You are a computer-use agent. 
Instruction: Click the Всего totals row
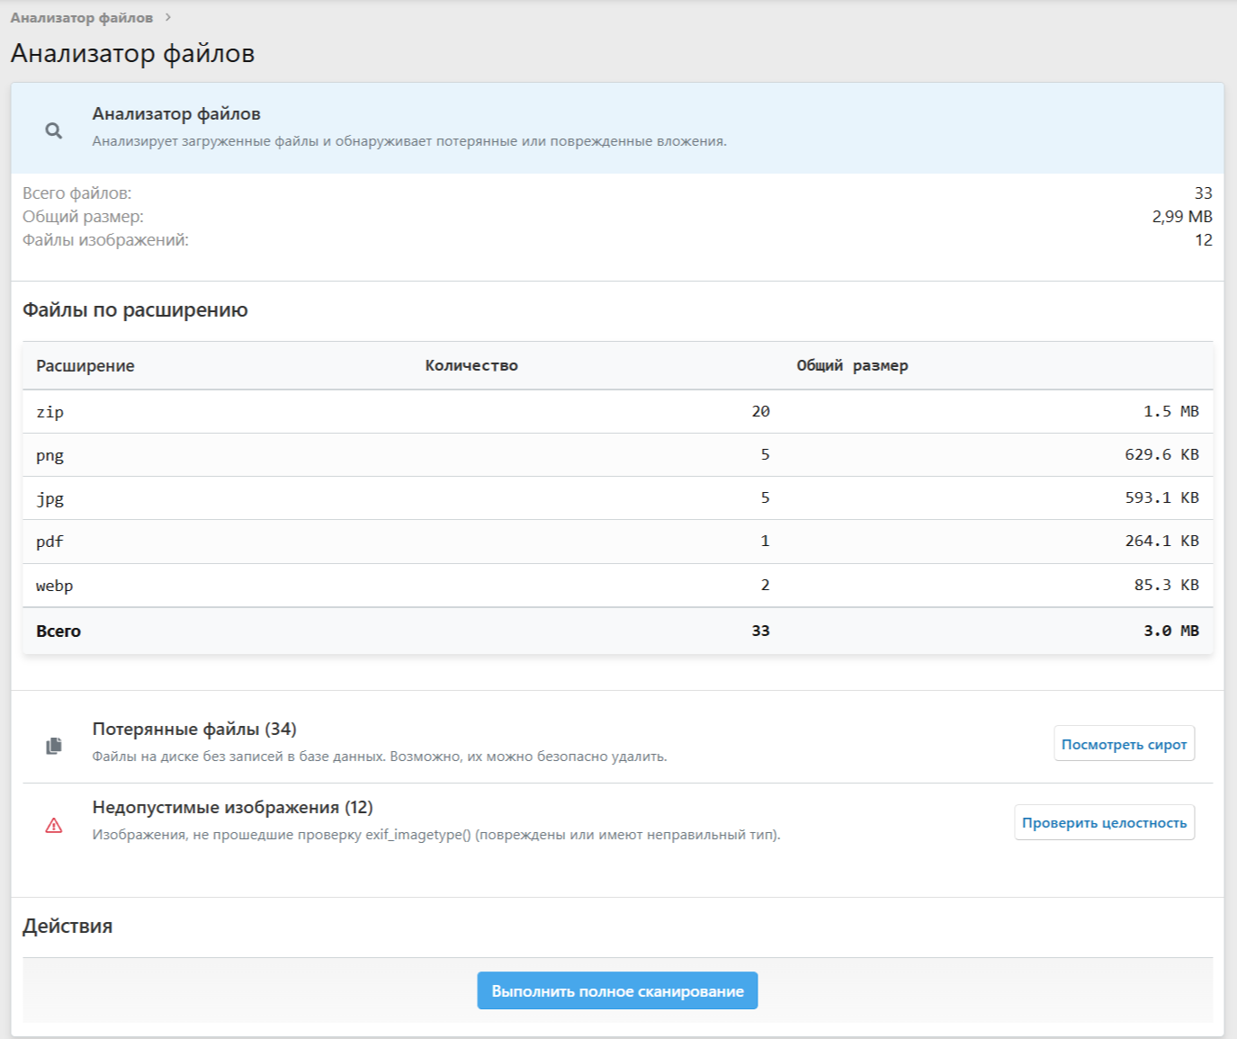click(x=617, y=631)
